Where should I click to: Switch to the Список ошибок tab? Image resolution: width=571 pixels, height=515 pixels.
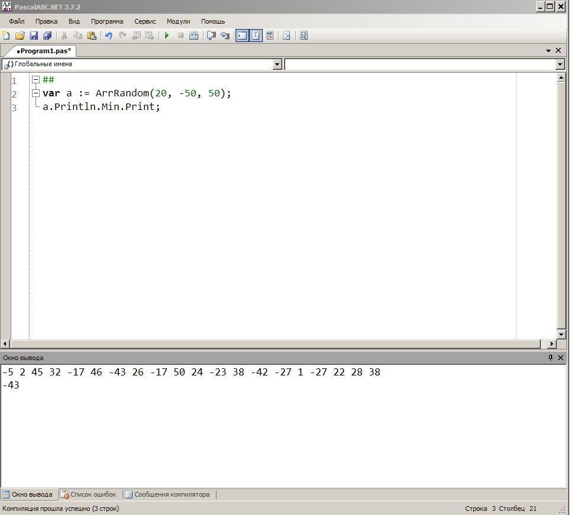[89, 494]
